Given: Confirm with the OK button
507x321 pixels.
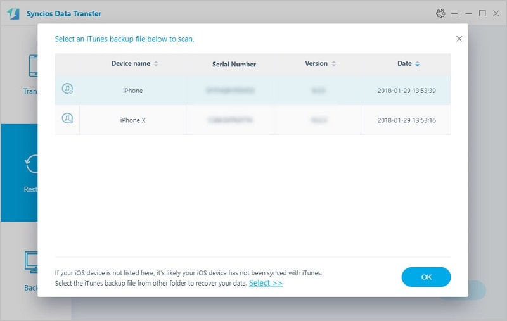Looking at the screenshot, I should (x=426, y=277).
